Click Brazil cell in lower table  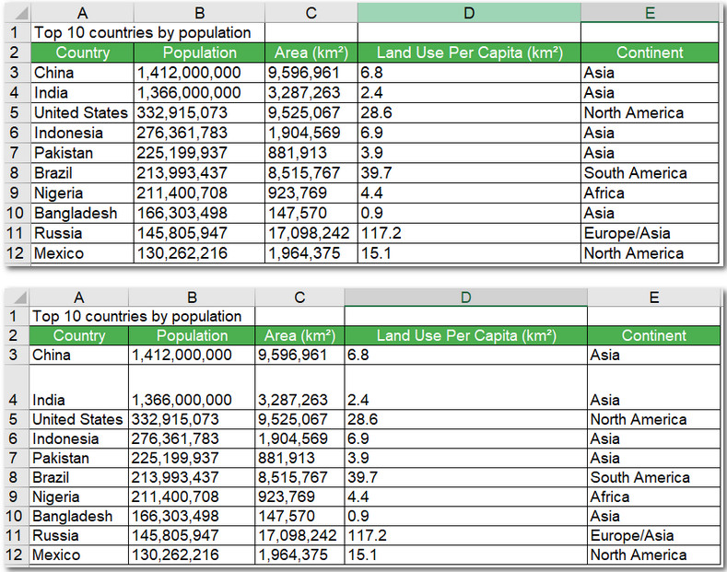click(79, 477)
